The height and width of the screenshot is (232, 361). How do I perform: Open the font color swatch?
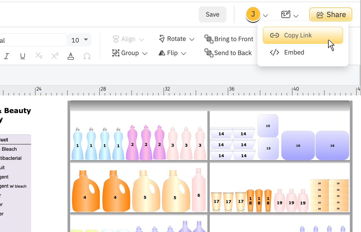[71, 56]
